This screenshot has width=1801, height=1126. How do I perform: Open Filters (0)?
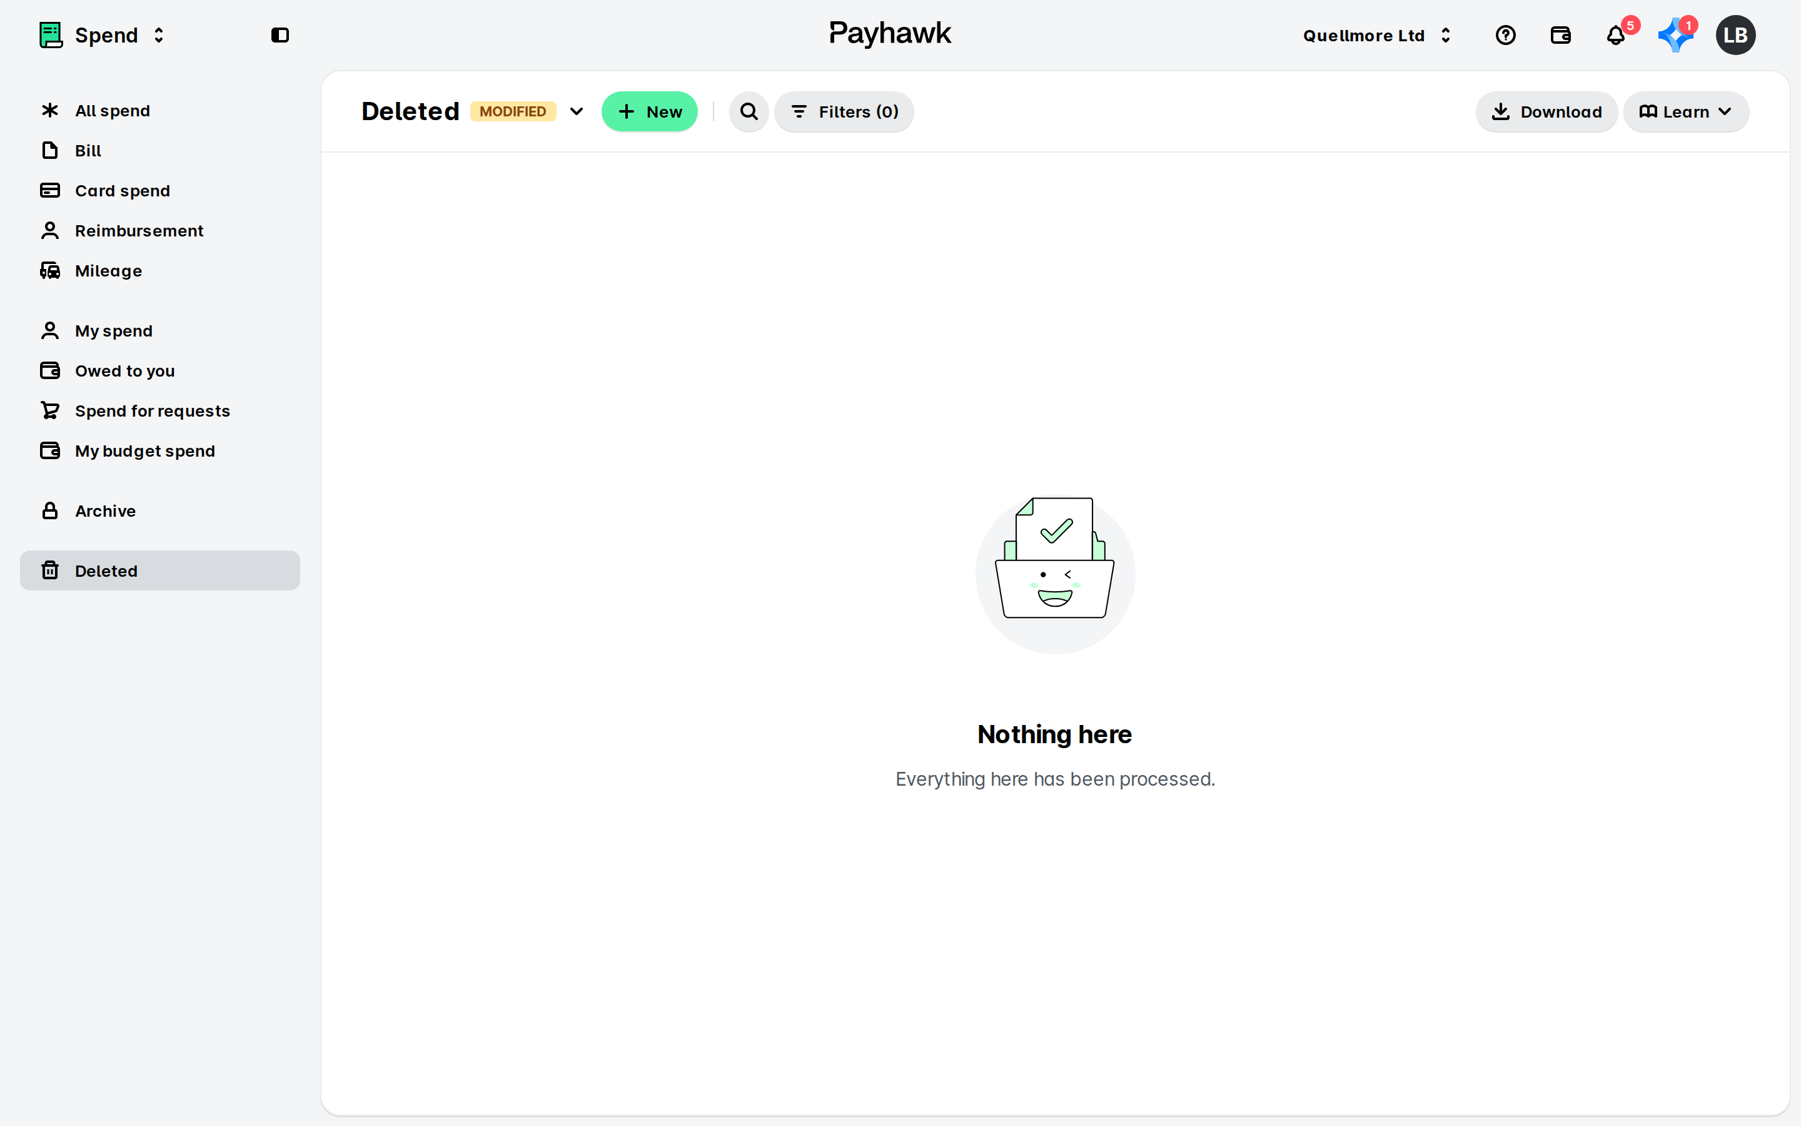(x=844, y=112)
